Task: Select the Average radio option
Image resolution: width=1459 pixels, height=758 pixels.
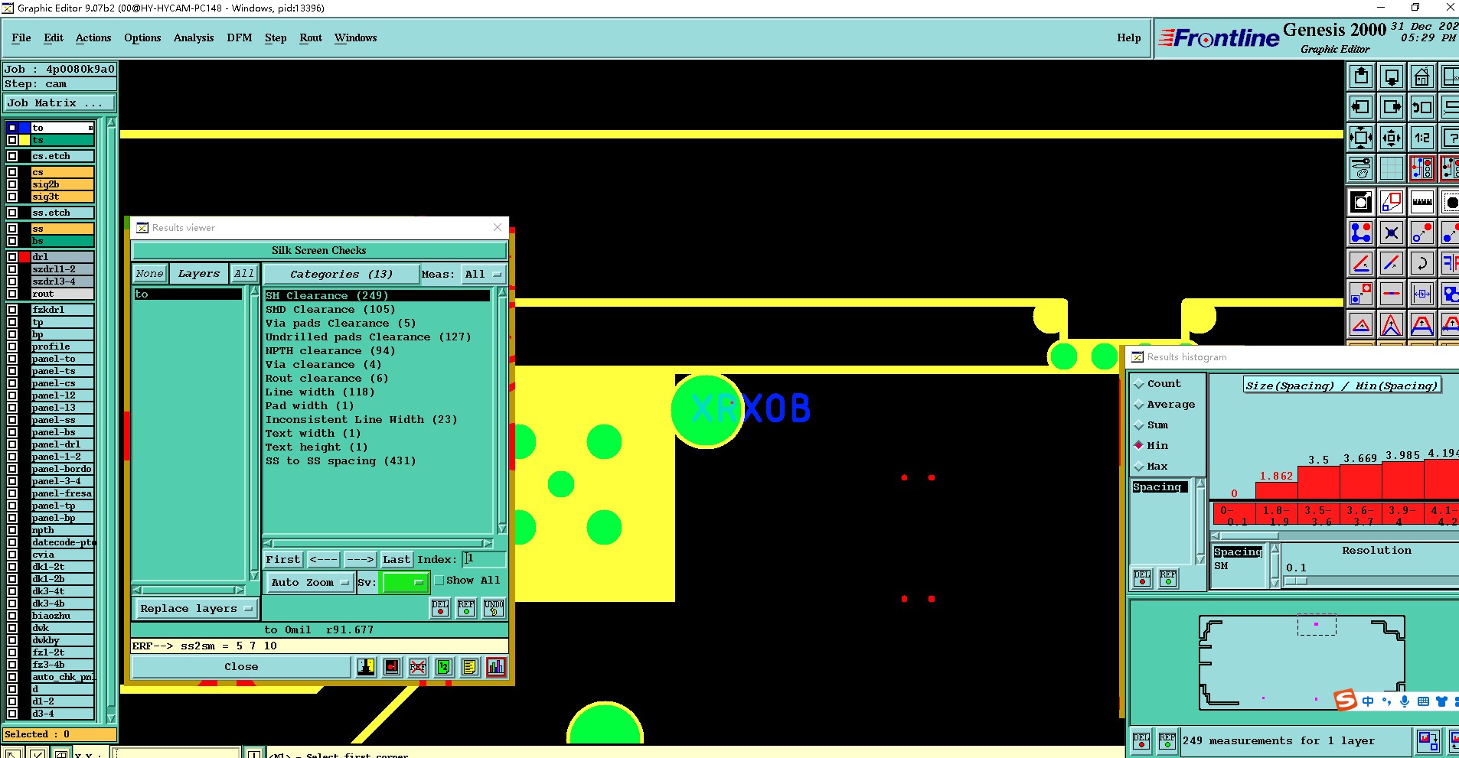Action: click(x=1139, y=405)
